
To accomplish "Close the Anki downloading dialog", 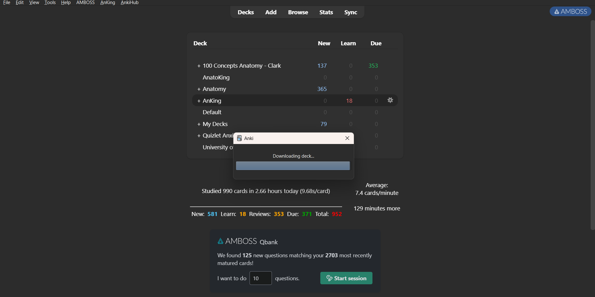I will click(x=347, y=138).
